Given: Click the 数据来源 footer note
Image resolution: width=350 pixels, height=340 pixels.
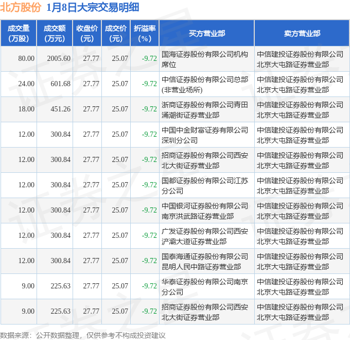Looking at the screenshot, I should 82,335.
